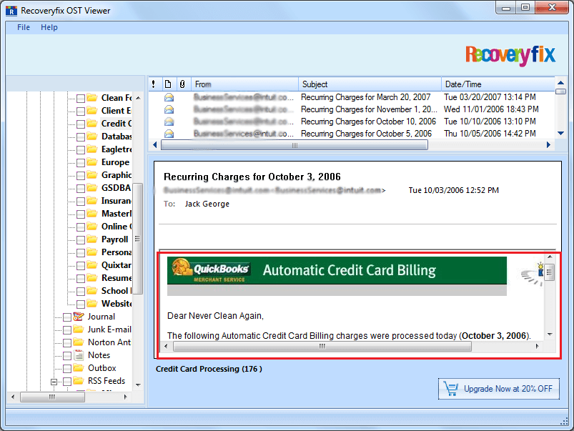Click the RSS Feeds folder icon

[79, 380]
